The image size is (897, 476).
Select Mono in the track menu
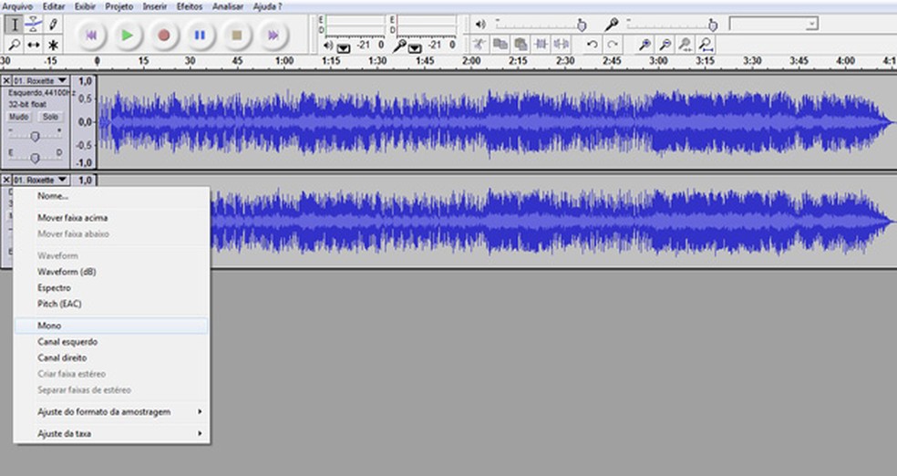point(111,326)
